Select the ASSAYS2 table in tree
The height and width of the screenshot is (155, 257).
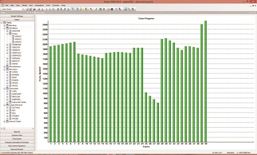(18, 36)
